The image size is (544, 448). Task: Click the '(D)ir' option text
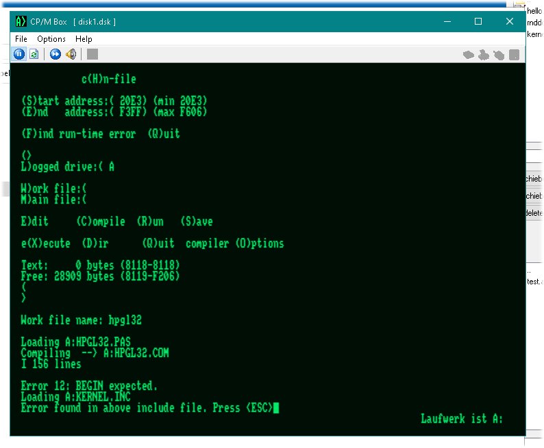tap(95, 243)
